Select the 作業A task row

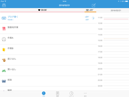click(48, 39)
